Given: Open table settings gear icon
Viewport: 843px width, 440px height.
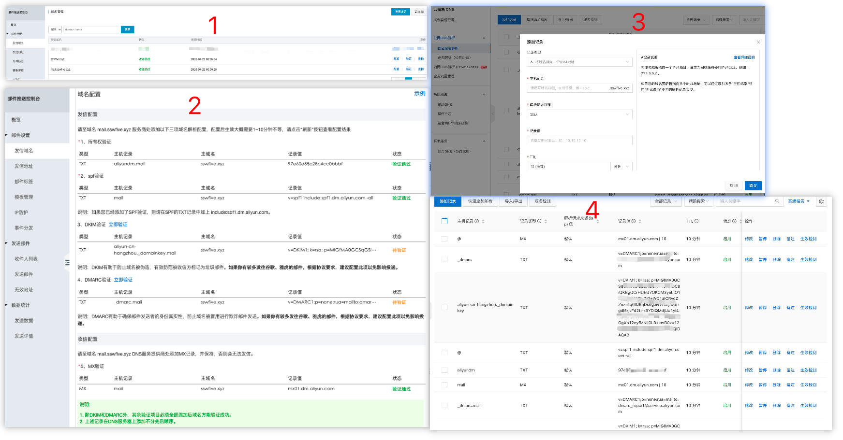Looking at the screenshot, I should (821, 201).
